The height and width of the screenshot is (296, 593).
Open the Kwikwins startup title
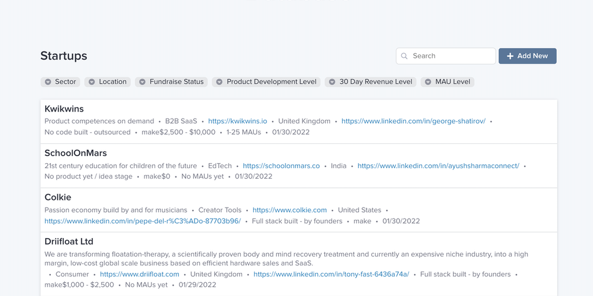point(64,109)
